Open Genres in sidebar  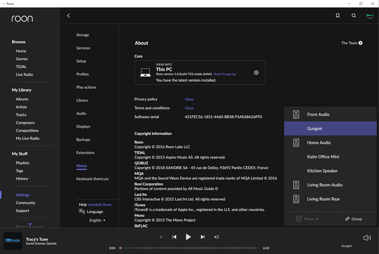point(22,59)
